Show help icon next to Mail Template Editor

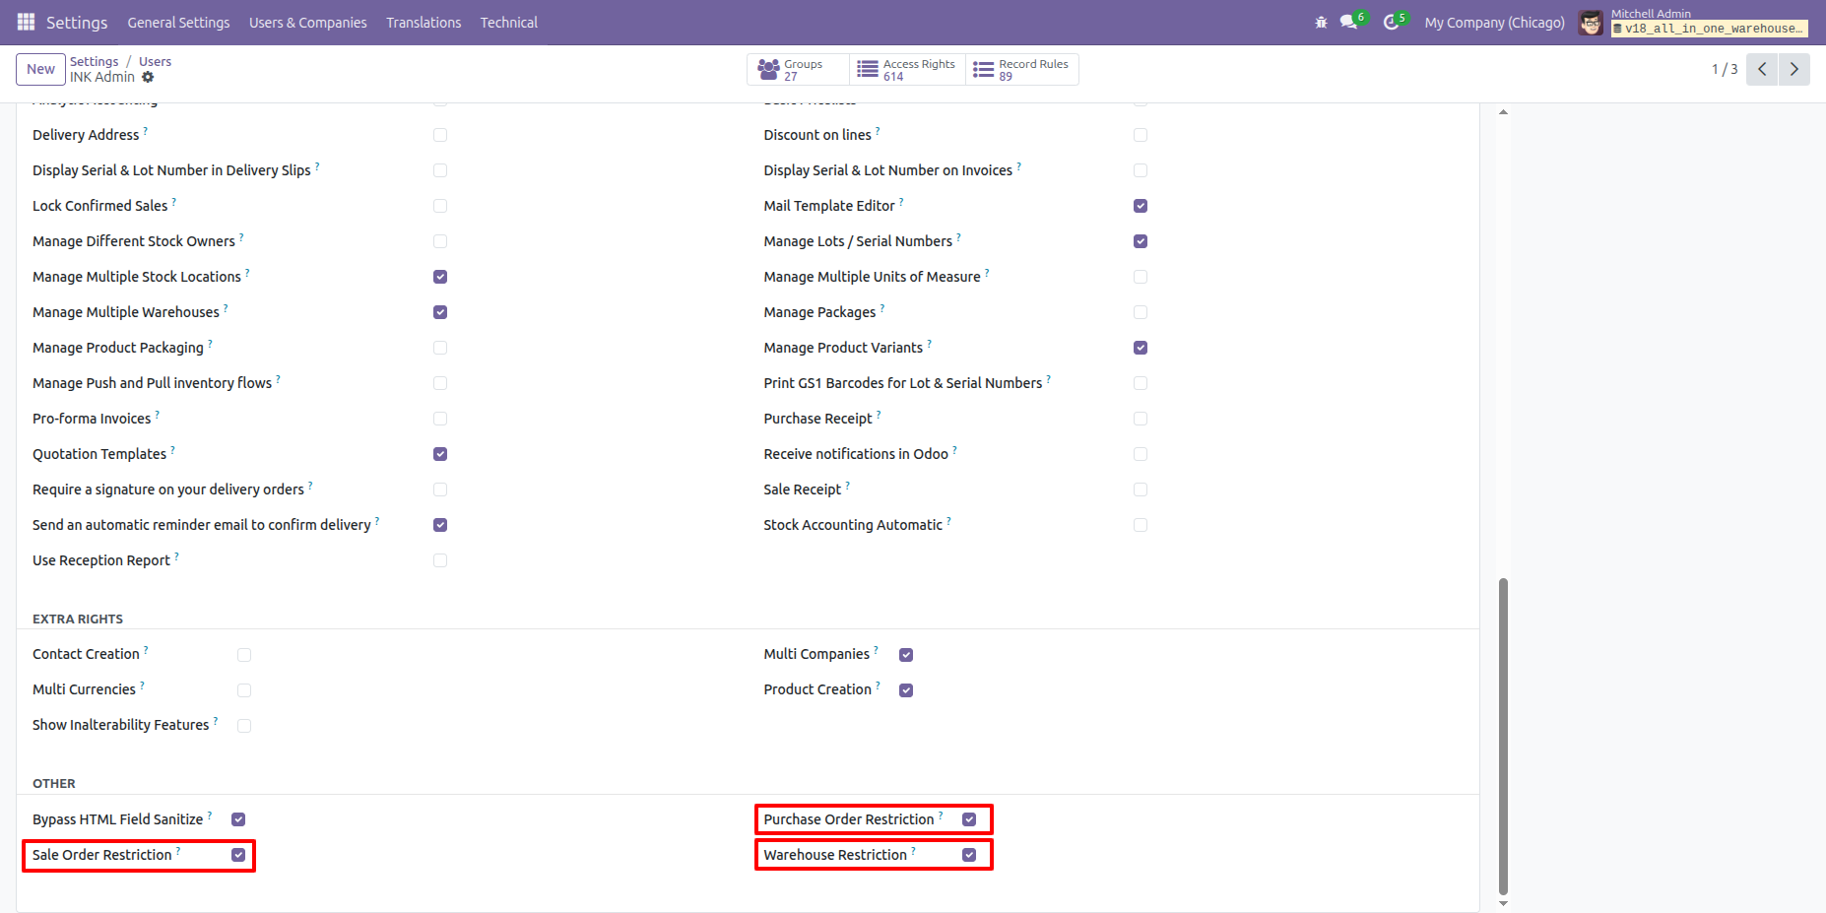[901, 201]
